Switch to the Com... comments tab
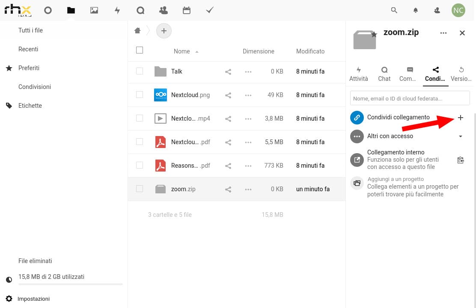 tap(408, 74)
